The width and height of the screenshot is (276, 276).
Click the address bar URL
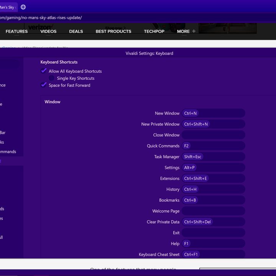(x=41, y=18)
